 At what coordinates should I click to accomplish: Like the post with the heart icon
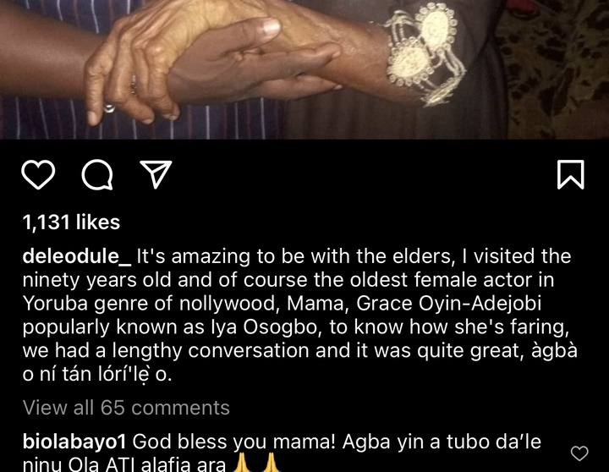point(38,174)
